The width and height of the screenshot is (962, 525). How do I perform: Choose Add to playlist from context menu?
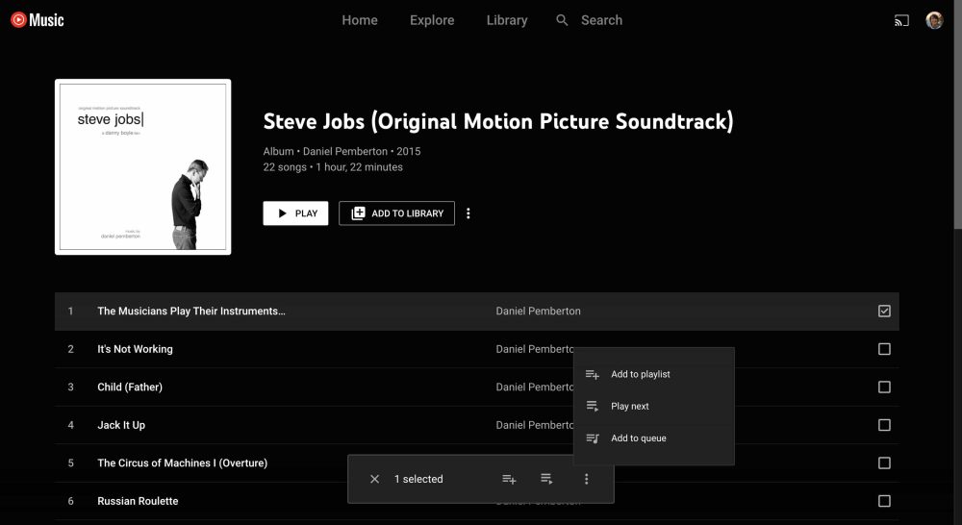tap(641, 374)
